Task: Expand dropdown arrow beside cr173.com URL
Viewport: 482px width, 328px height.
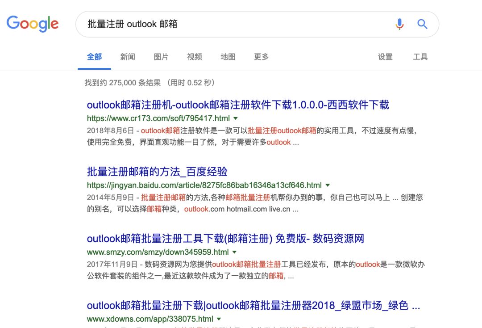Action: [x=236, y=118]
